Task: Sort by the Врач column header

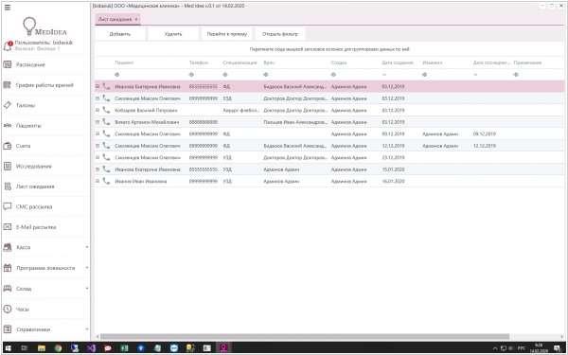Action: click(x=269, y=62)
